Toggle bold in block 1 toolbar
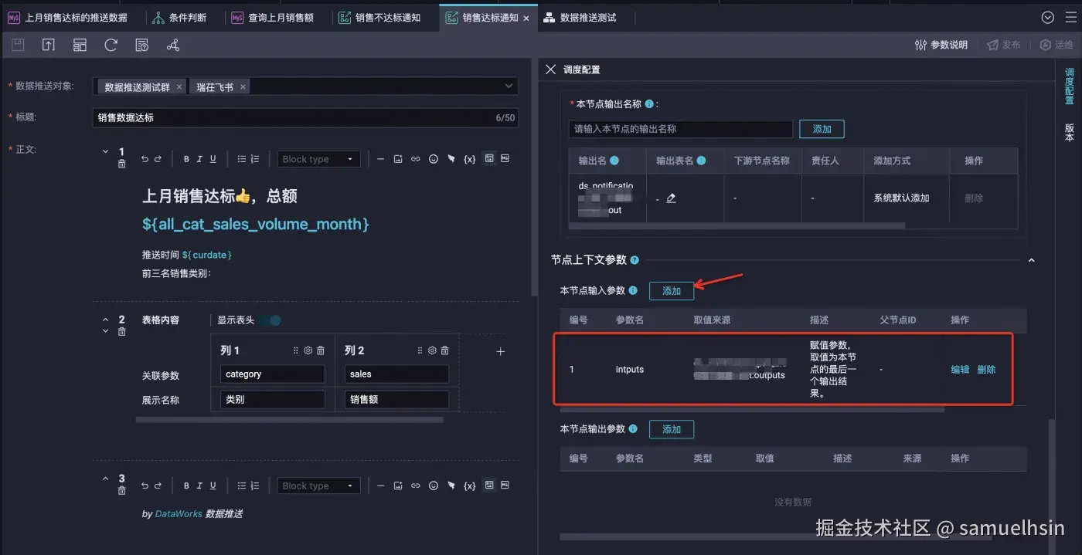Viewport: 1082px width, 555px height. pyautogui.click(x=186, y=159)
